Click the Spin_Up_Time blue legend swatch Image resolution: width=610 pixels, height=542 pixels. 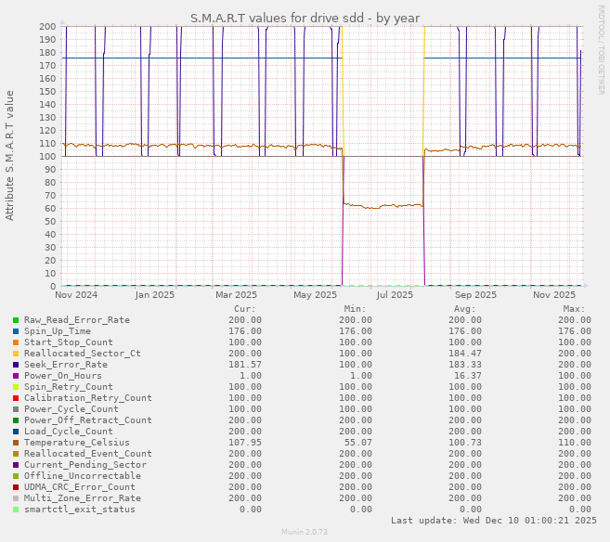(16, 331)
